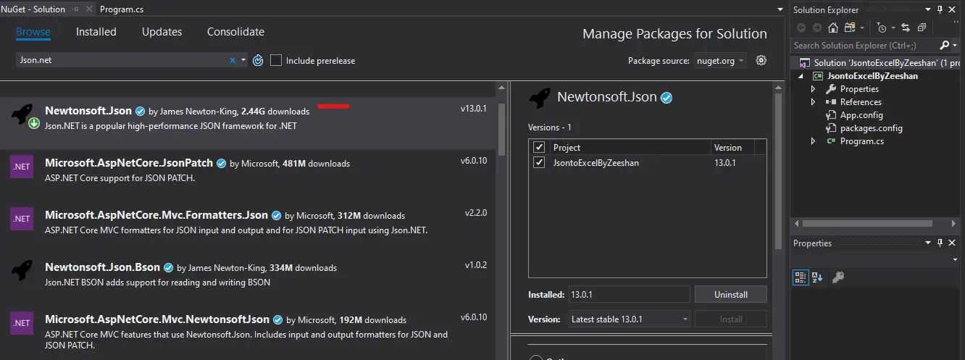This screenshot has height=360, width=965.
Task: Switch to the Browse tab
Action: pos(33,32)
